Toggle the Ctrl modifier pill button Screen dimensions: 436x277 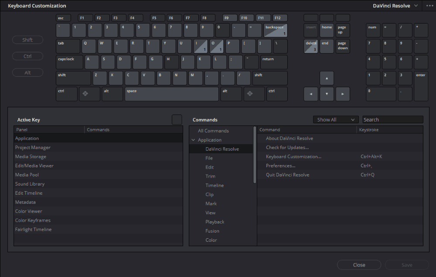[x=27, y=56]
